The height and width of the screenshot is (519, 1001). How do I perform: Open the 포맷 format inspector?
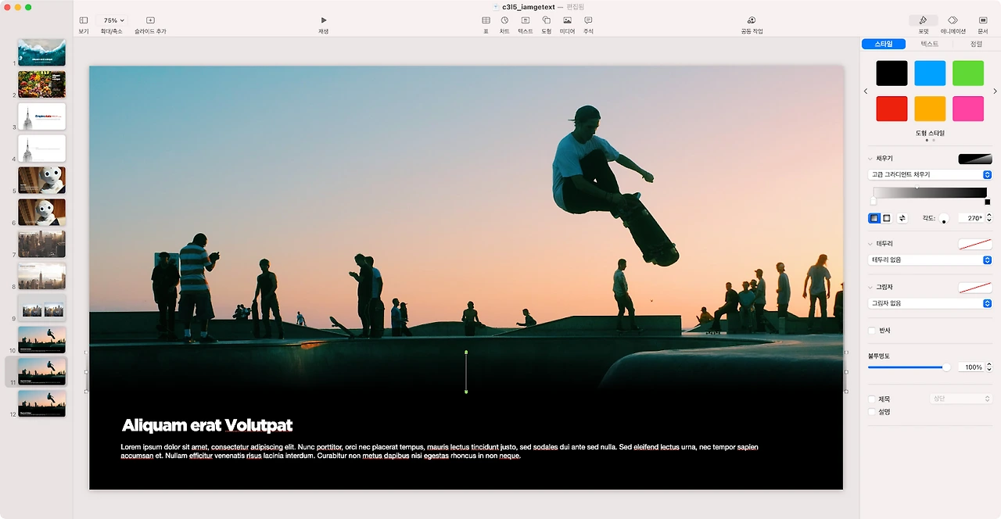coord(924,24)
